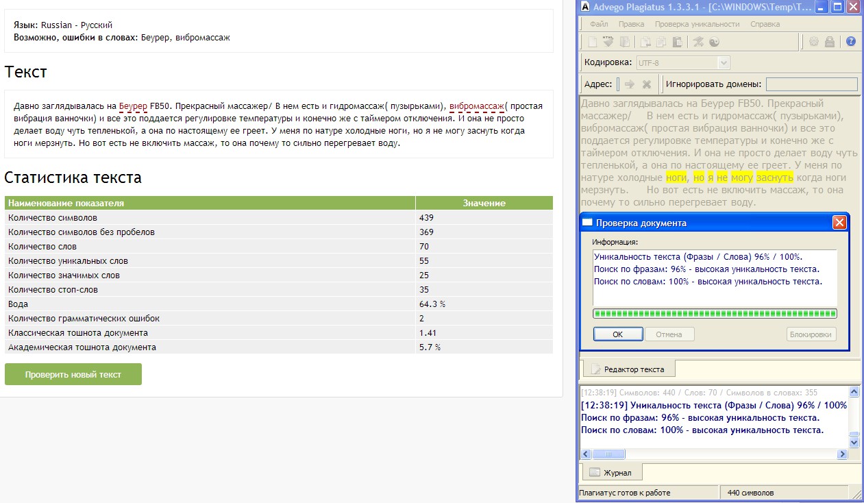Close the Проверка документа dialog

coord(839,223)
